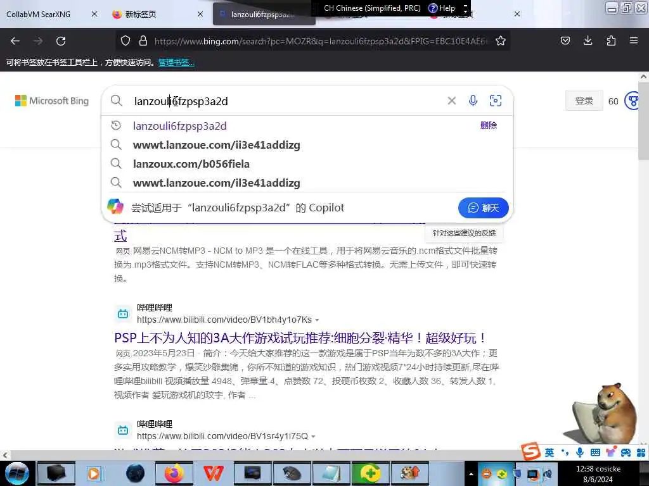Open the Windows Start orb
The height and width of the screenshot is (486, 649).
click(x=16, y=473)
